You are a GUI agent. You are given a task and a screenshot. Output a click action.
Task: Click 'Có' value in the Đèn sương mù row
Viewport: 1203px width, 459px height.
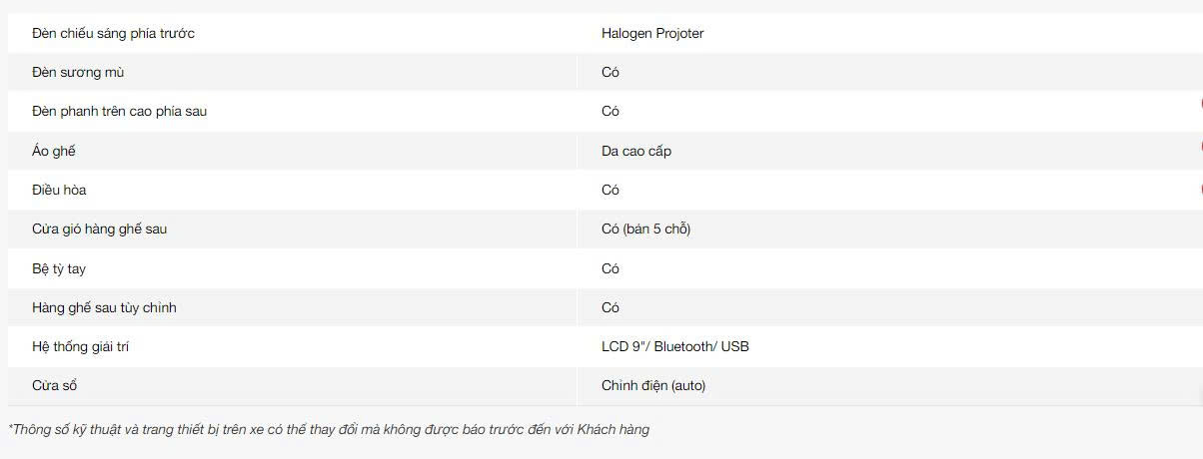610,72
